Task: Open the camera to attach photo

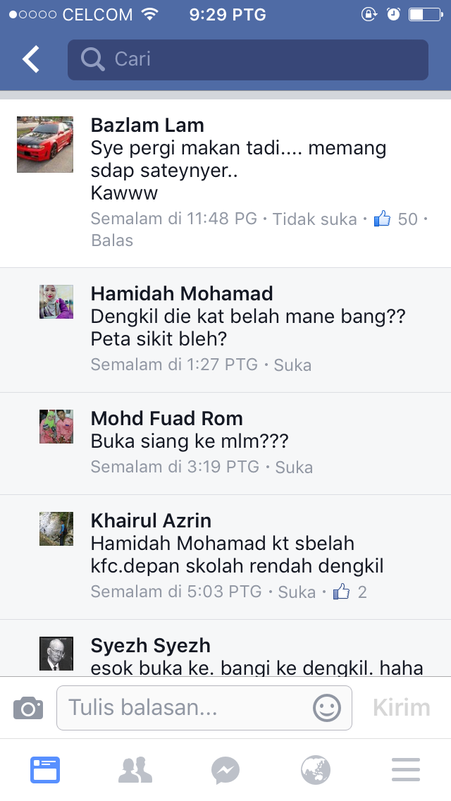Action: pos(28,708)
